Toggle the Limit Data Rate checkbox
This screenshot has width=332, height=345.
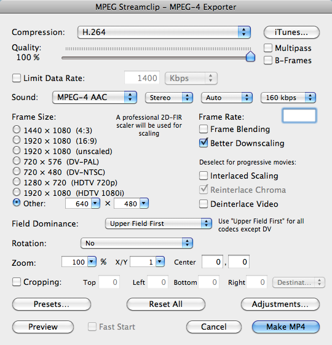(x=17, y=78)
